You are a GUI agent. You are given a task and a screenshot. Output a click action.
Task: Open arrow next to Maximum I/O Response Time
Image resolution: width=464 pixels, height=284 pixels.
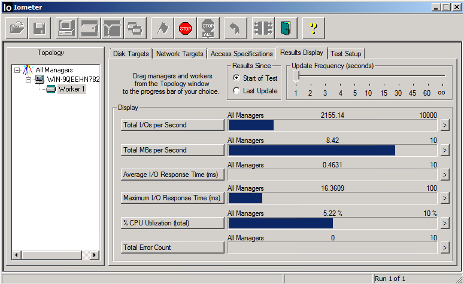click(x=444, y=198)
